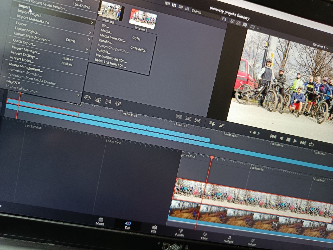333x250 pixels.
Task: Switch media pool to strip view
Action: [181, 7]
